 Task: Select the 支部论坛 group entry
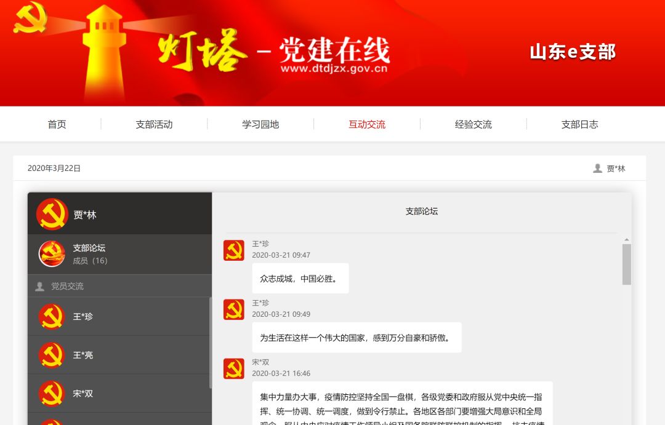(119, 254)
